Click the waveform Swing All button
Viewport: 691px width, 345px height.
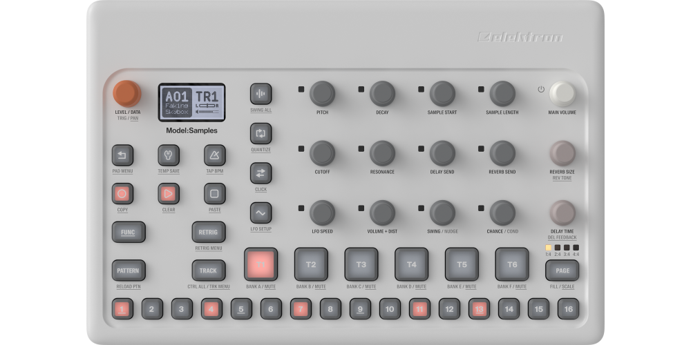(x=261, y=94)
